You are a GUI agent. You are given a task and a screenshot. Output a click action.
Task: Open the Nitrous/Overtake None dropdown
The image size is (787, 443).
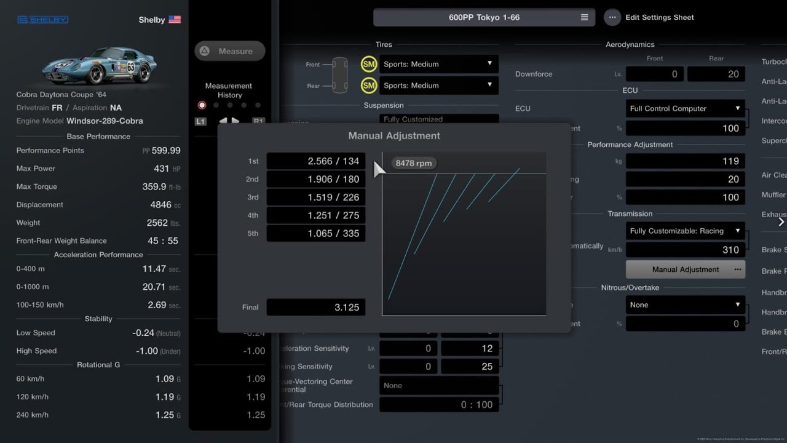[686, 305]
